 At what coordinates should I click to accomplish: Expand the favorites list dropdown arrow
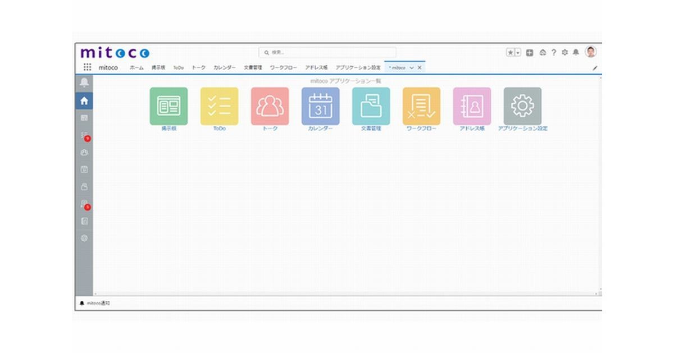pos(518,52)
